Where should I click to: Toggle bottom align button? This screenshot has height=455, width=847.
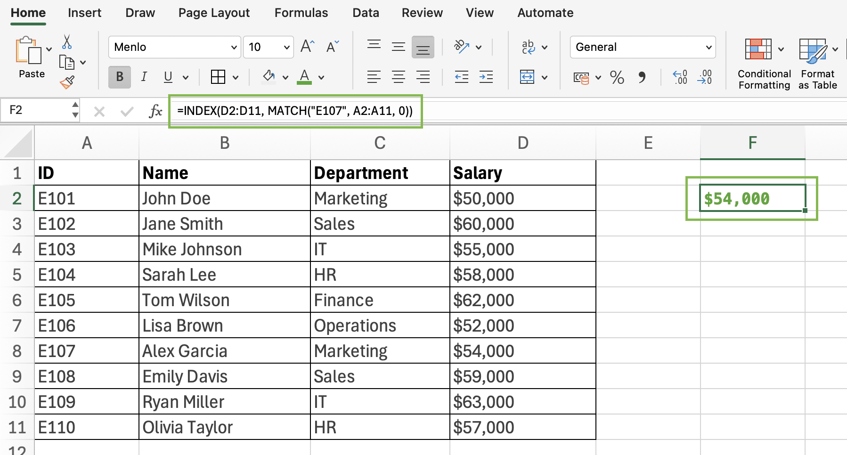point(423,47)
